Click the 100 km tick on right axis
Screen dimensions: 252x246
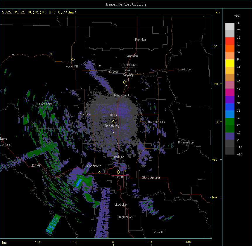pos(215,46)
